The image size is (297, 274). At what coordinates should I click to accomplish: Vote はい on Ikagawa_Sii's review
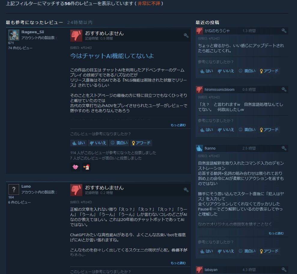click(x=79, y=143)
